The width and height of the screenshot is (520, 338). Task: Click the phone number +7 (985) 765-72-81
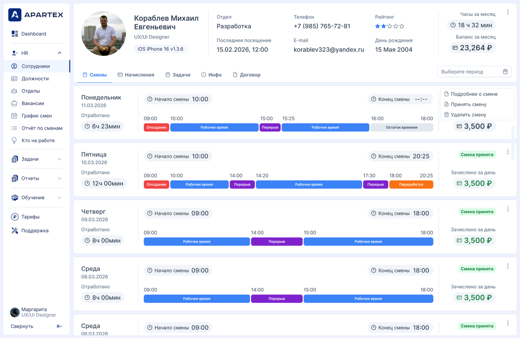pos(322,26)
